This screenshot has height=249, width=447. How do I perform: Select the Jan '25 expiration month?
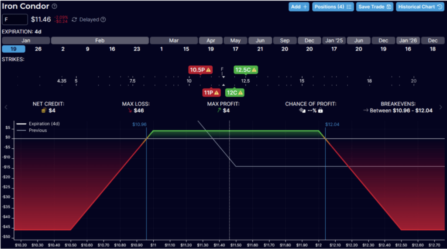334,40
